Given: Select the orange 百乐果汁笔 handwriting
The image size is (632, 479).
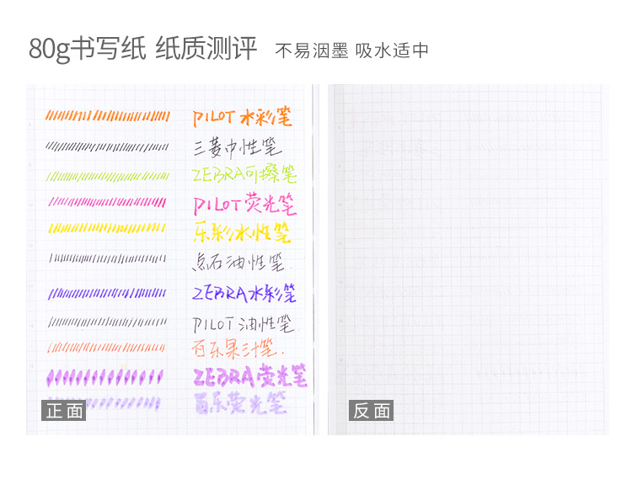Looking at the screenshot, I should tap(238, 349).
